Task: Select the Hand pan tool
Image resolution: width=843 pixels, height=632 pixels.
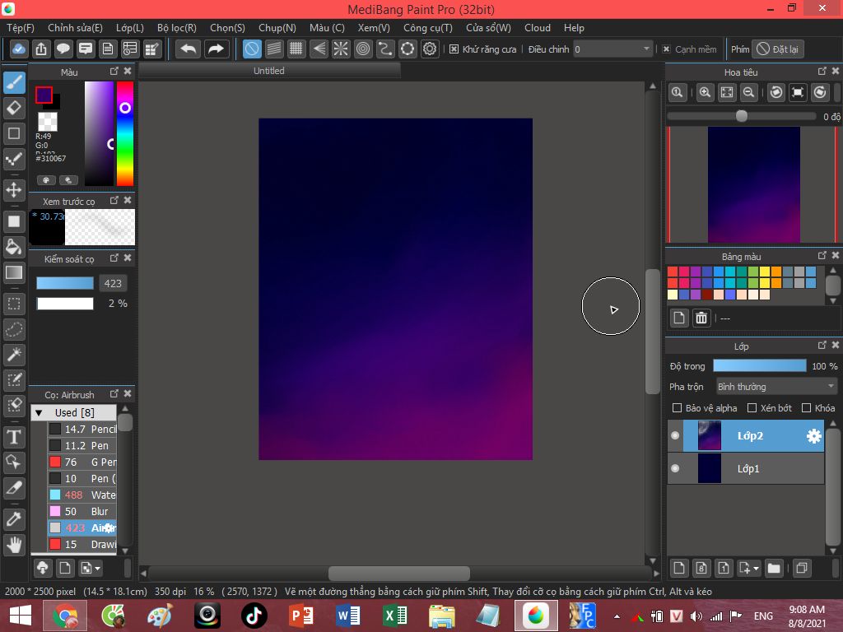Action: 15,545
